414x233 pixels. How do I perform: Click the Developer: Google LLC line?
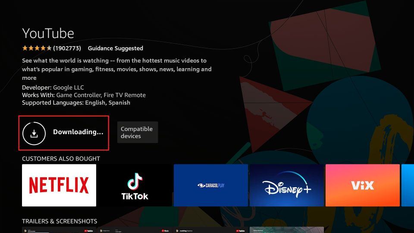click(53, 88)
